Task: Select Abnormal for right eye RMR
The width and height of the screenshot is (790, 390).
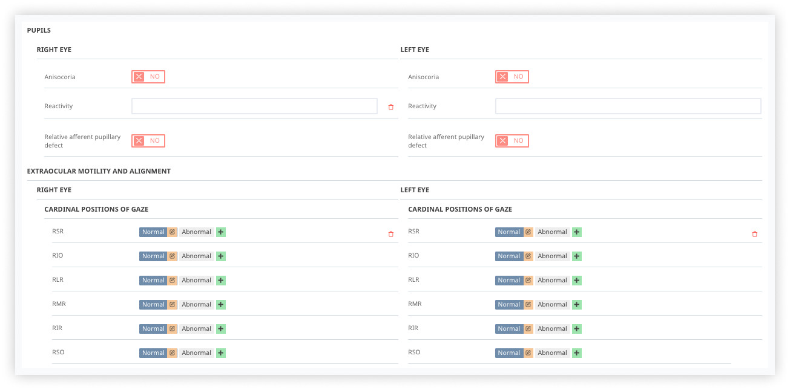Action: click(x=197, y=305)
